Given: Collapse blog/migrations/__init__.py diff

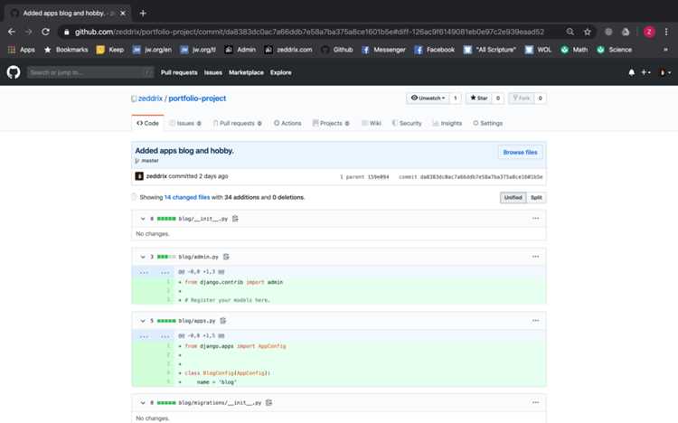Looking at the screenshot, I should pyautogui.click(x=143, y=403).
